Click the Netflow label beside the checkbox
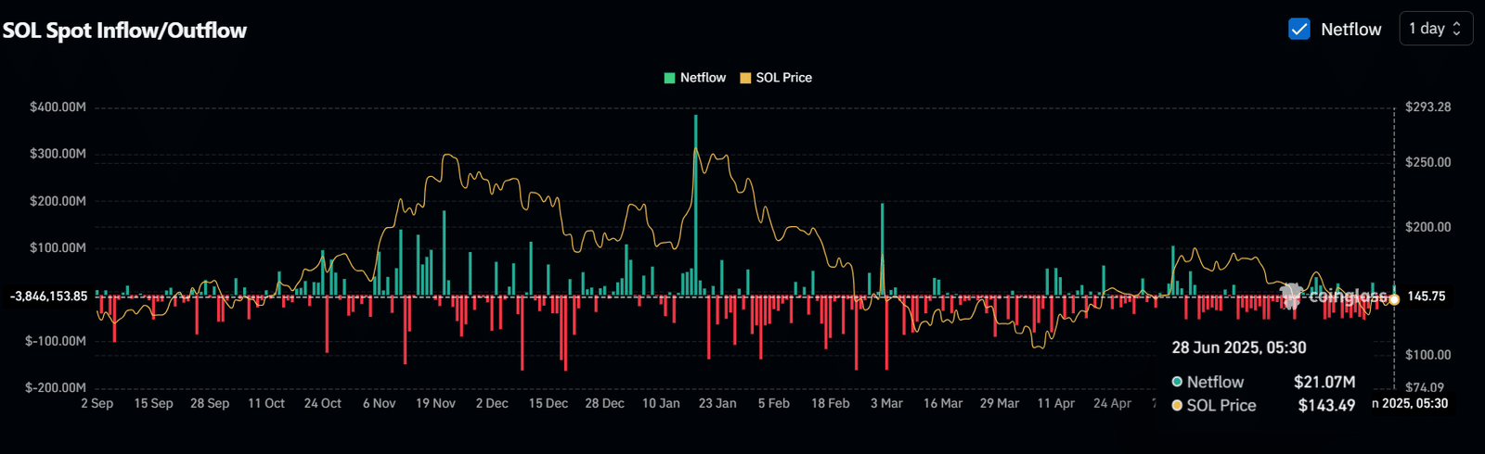This screenshot has width=1485, height=454. 1350,29
